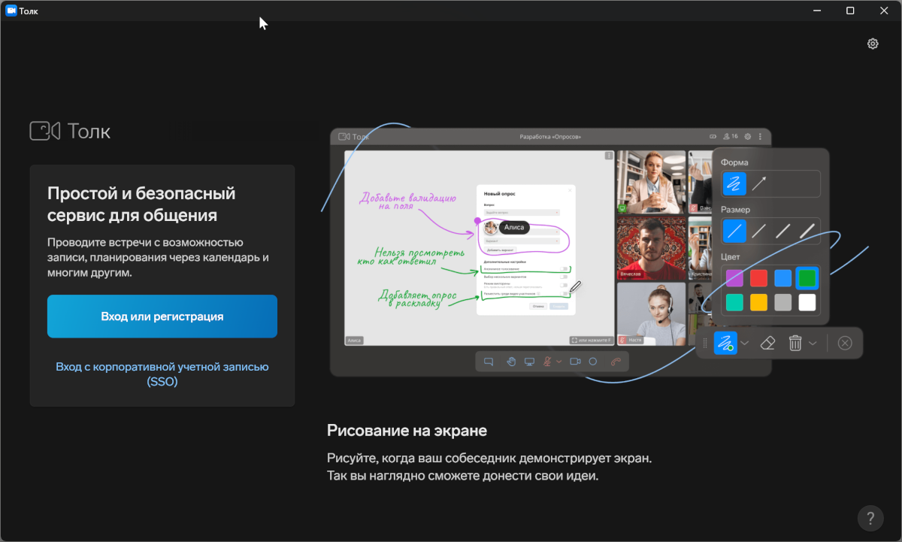902x542 pixels.
Task: Choose the white color swatch
Action: 807,302
